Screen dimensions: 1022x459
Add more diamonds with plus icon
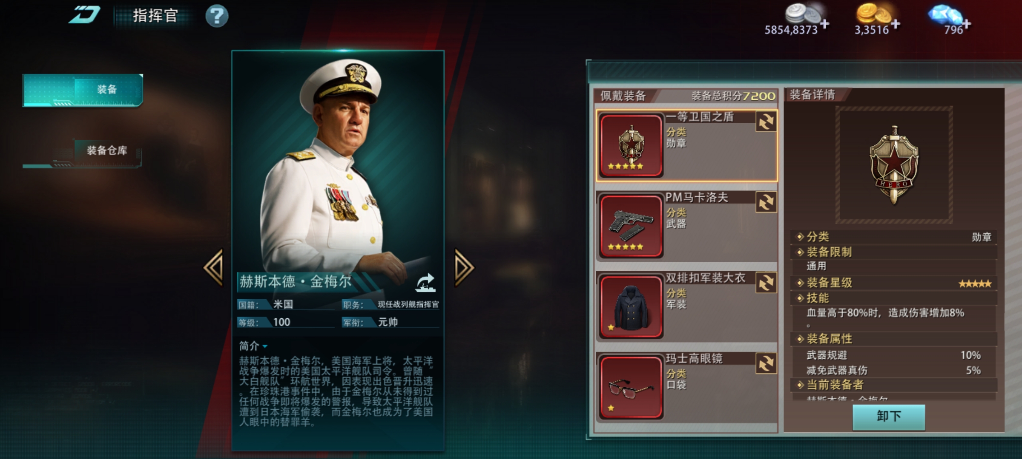click(x=966, y=24)
